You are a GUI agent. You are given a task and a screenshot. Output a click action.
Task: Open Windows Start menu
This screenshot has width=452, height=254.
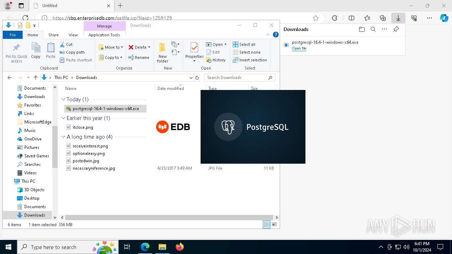pyautogui.click(x=8, y=247)
